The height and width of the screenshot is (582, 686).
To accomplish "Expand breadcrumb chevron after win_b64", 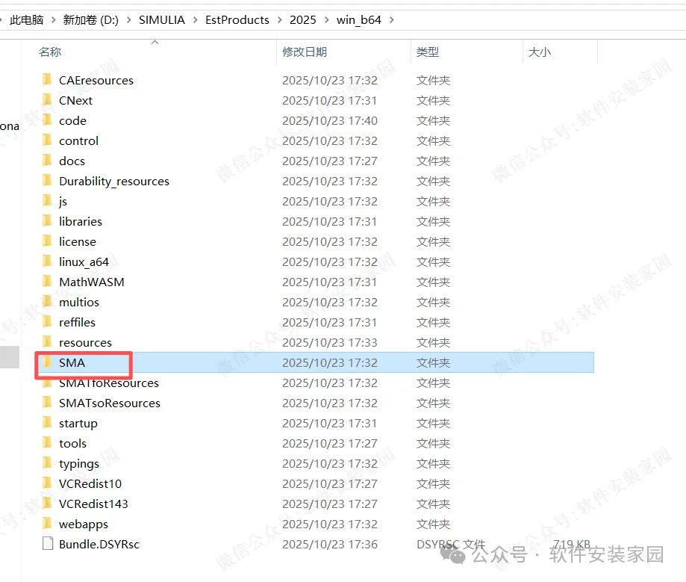I will click(392, 19).
